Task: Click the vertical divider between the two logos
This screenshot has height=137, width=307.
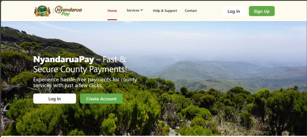Action: [53, 11]
